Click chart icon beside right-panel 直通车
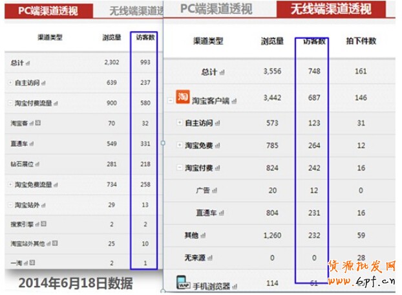This screenshot has height=295, width=402. tap(222, 213)
